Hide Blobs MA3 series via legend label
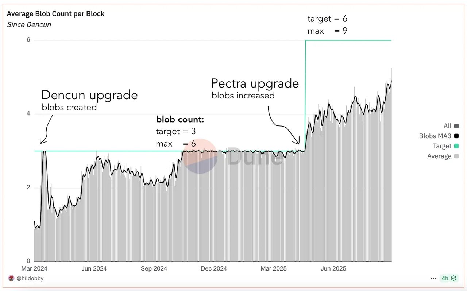The image size is (467, 291). point(435,136)
